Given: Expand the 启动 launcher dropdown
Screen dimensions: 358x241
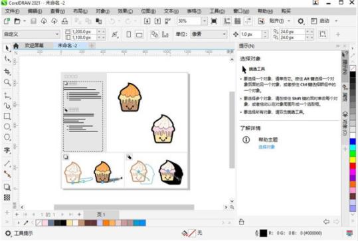Looking at the screenshot, I should 336,21.
